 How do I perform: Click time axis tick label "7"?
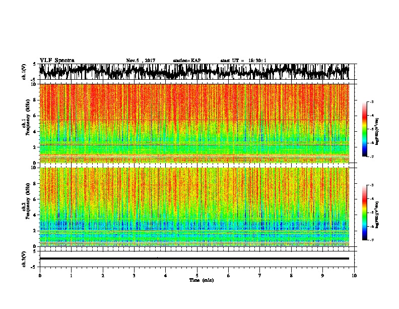point(260,275)
